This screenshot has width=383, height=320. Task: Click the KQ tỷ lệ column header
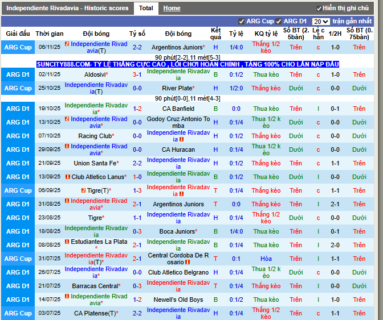pyautogui.click(x=266, y=34)
